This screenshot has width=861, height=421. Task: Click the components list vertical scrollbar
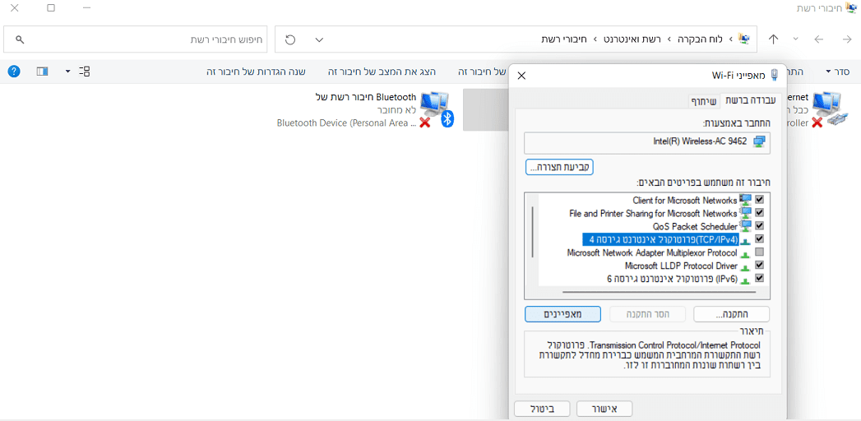tap(533, 231)
